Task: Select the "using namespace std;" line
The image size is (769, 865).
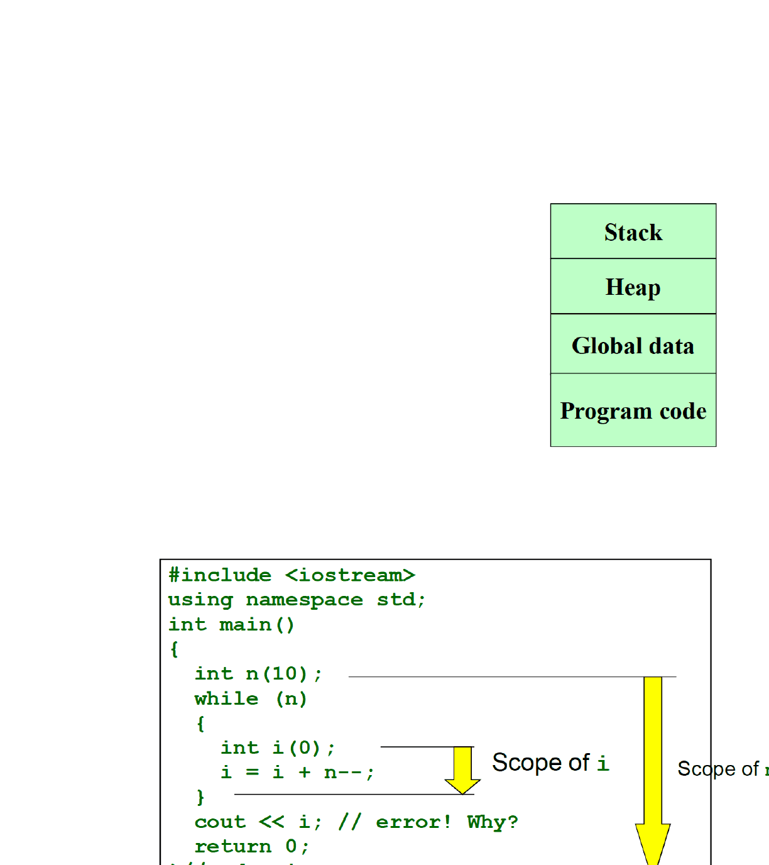Action: pos(297,600)
